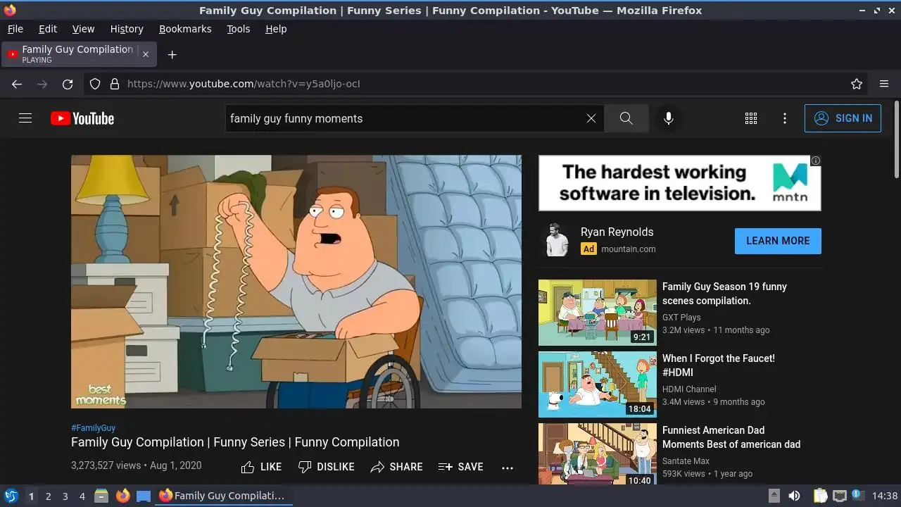Select the Firefox window taskbar entry

tap(223, 496)
